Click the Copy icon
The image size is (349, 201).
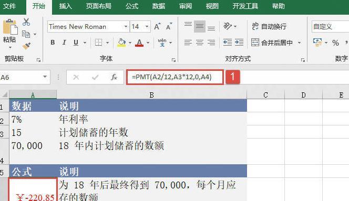[26, 34]
